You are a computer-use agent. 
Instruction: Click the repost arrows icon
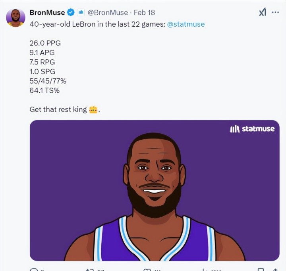(x=90, y=269)
